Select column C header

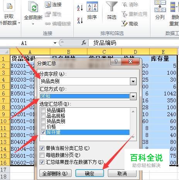pyautogui.click(x=104, y=52)
